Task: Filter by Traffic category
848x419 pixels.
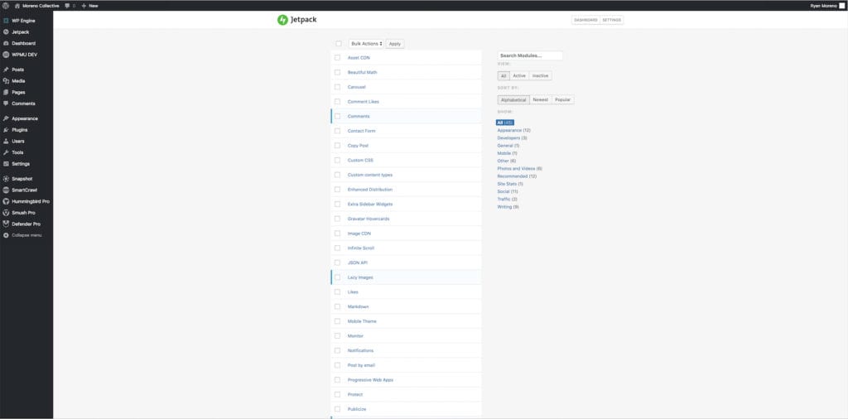Action: (508, 199)
